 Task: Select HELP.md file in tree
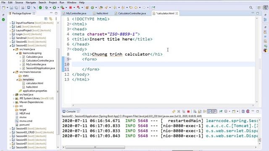(24, 114)
